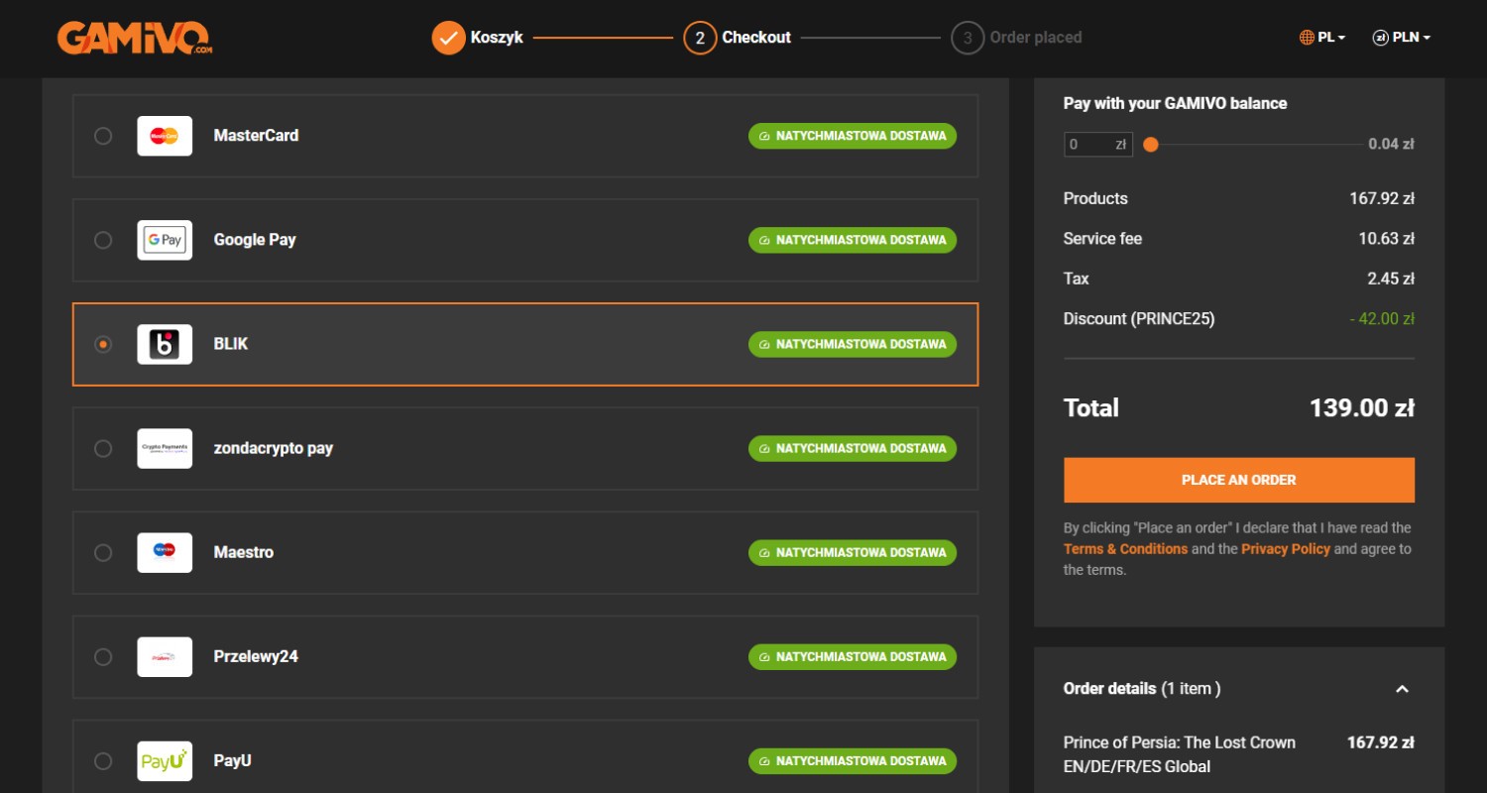Click the Prince of Persia product title
Screen dimensions: 1487x793
(1180, 754)
